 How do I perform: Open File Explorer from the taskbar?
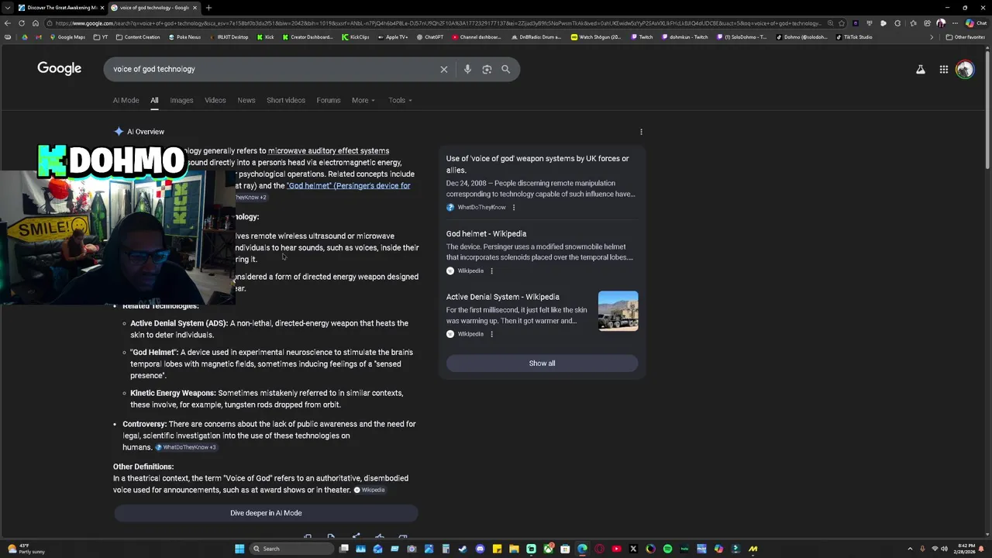click(514, 549)
